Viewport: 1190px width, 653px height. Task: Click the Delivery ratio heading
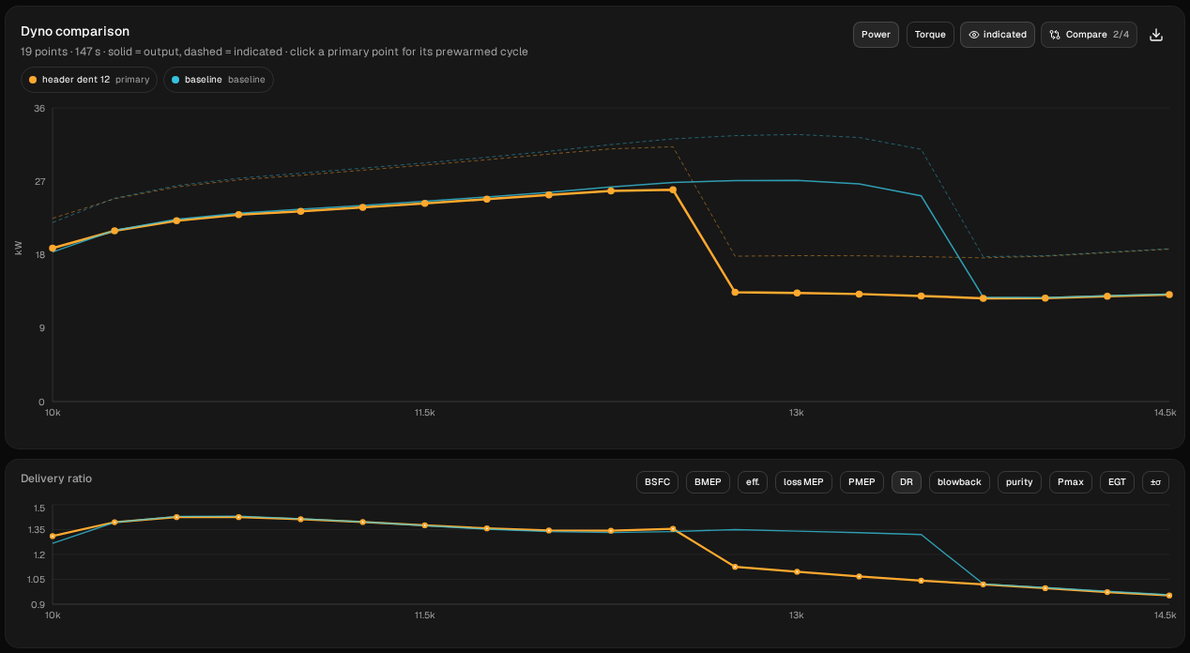tap(56, 478)
